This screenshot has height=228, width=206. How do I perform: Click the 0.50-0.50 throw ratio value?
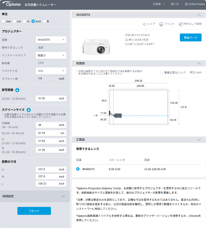click(115, 169)
